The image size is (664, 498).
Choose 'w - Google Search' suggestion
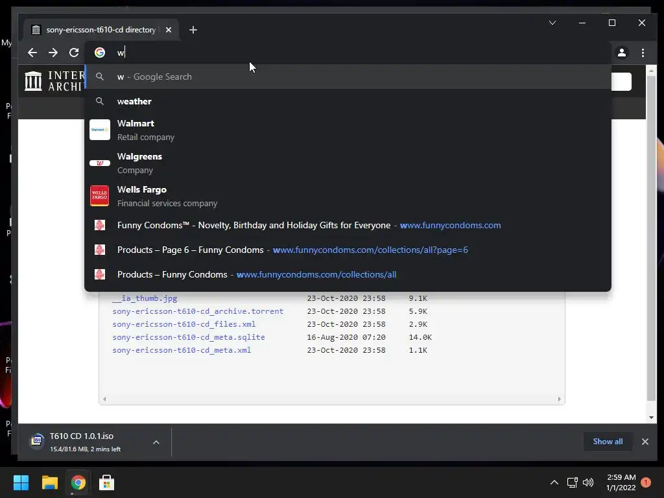(348, 77)
